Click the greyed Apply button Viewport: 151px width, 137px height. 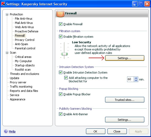coord(139,131)
